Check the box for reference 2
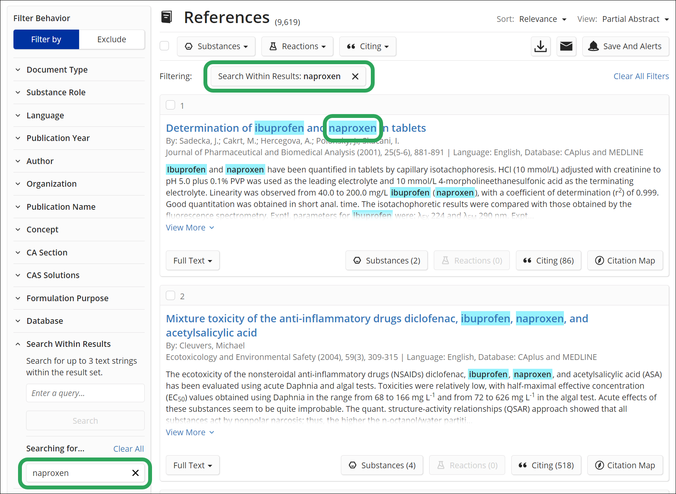The width and height of the screenshot is (676, 494). point(170,295)
